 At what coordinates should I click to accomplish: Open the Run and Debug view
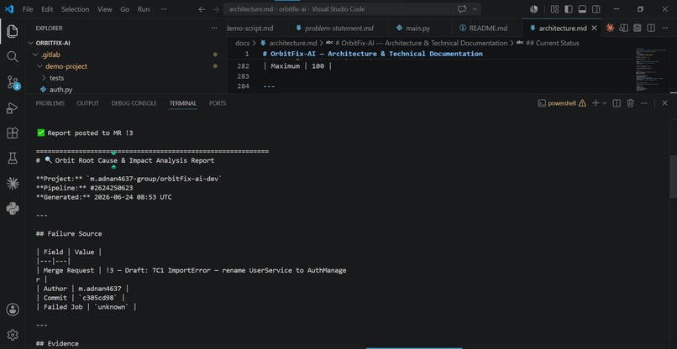pos(13,108)
